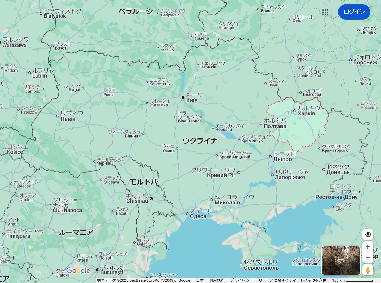Open サービスに関するフィードバックを送信 link
Viewport: 381px width, 283px height.
pos(292,280)
